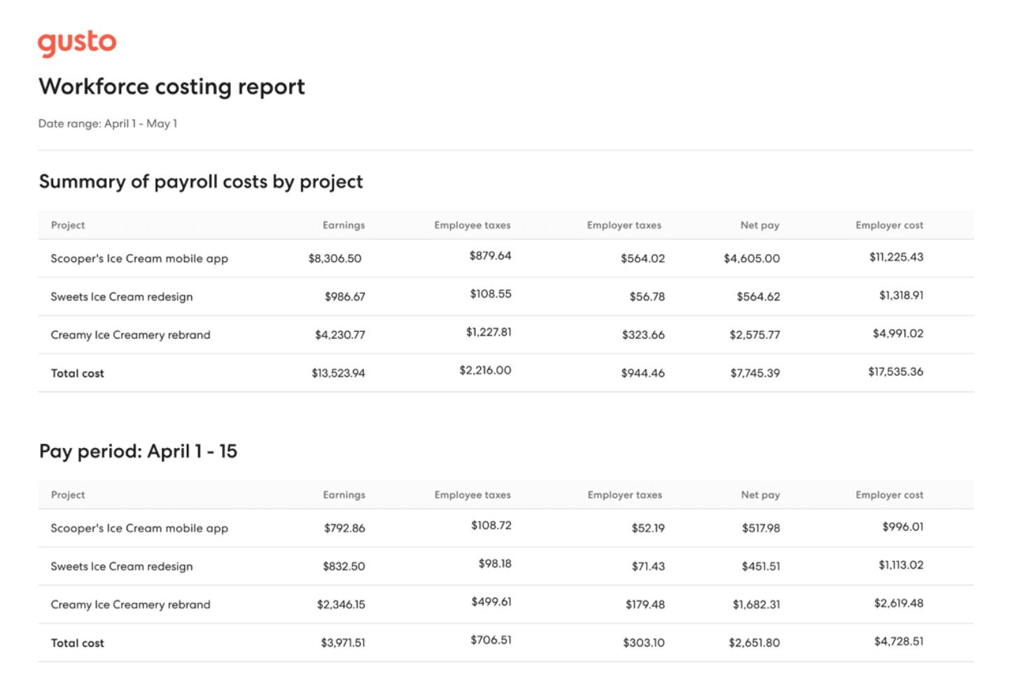Click the Summary of payroll costs heading
Screen dimensions: 1036x691
201,181
